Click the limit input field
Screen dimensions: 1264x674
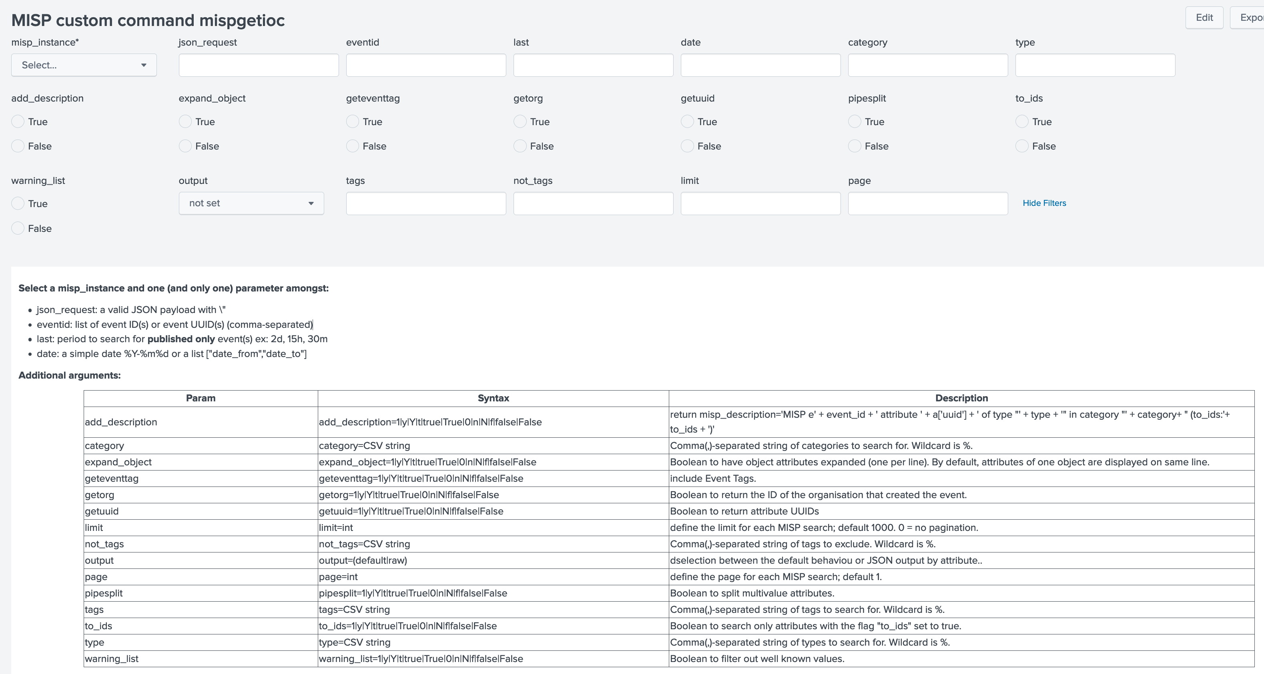coord(760,203)
